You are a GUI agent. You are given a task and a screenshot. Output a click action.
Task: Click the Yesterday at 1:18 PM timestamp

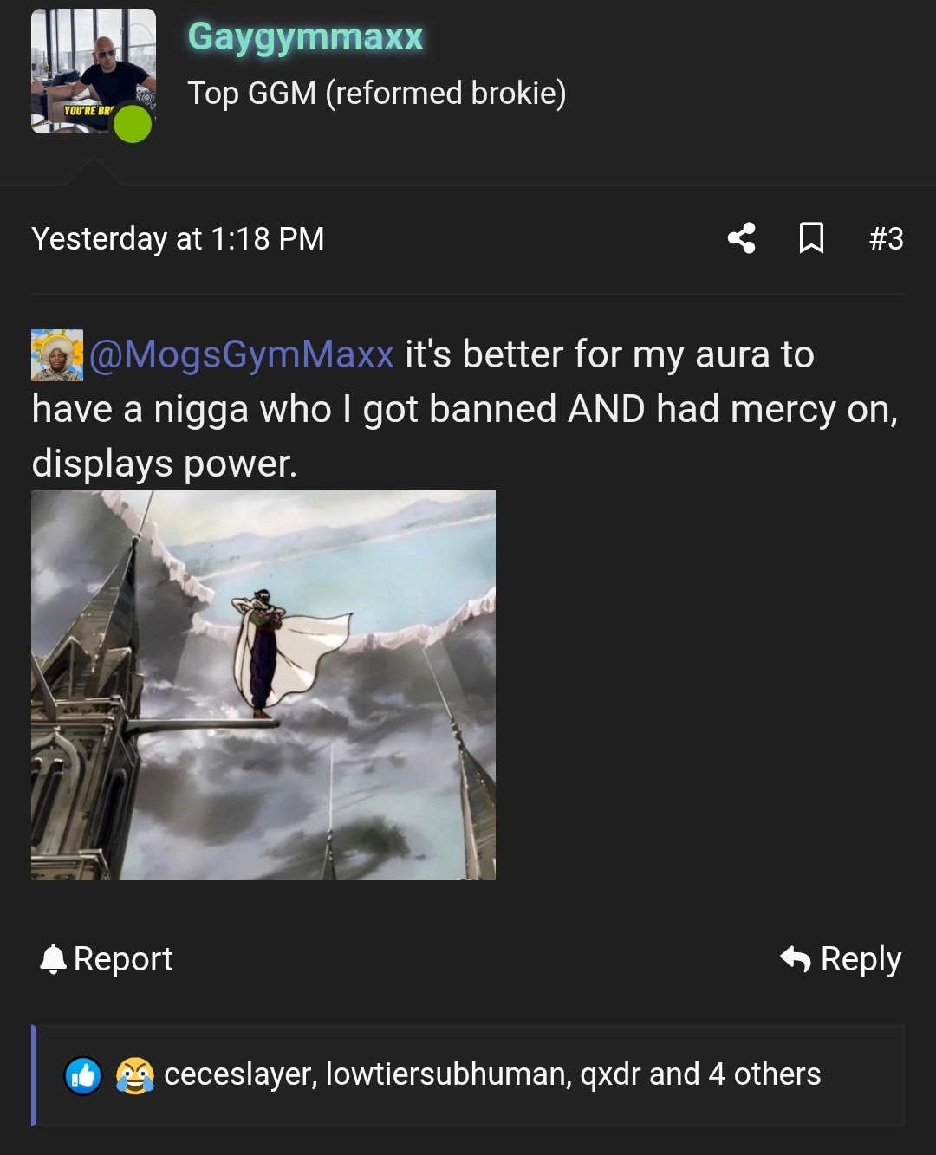click(x=178, y=238)
